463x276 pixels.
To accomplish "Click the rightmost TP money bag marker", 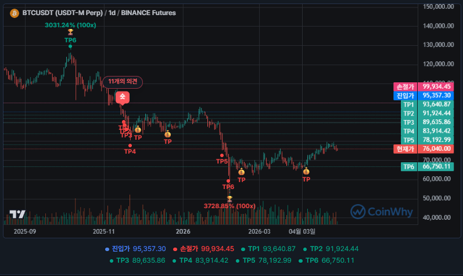I will pyautogui.click(x=306, y=172).
